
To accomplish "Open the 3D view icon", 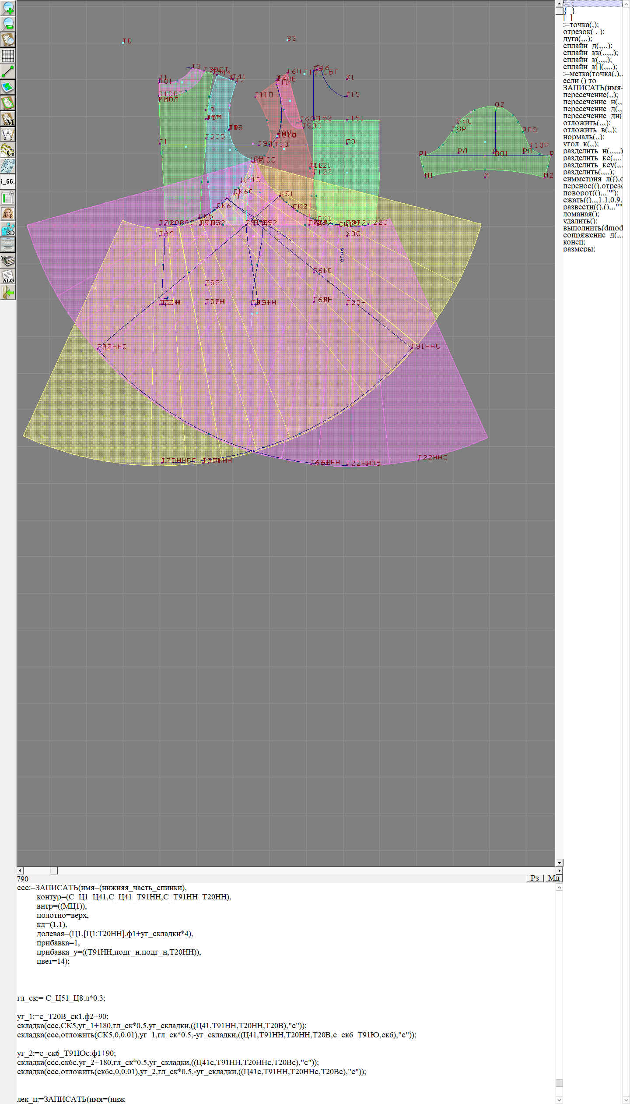I will tap(8, 229).
